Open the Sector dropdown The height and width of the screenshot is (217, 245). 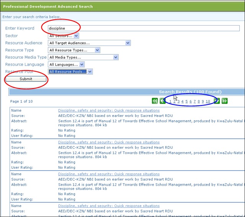(x=64, y=36)
